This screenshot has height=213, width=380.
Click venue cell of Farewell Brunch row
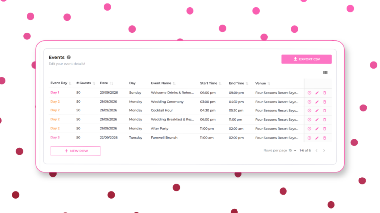point(277,138)
